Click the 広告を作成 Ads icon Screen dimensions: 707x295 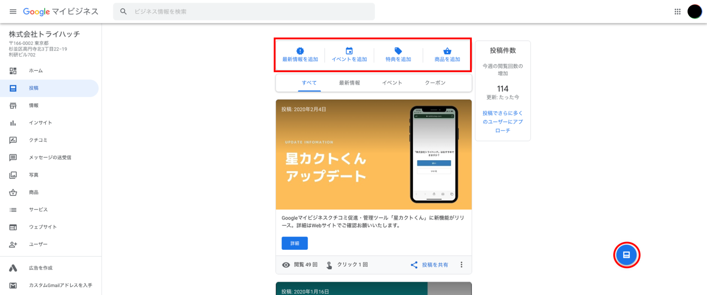pos(13,268)
